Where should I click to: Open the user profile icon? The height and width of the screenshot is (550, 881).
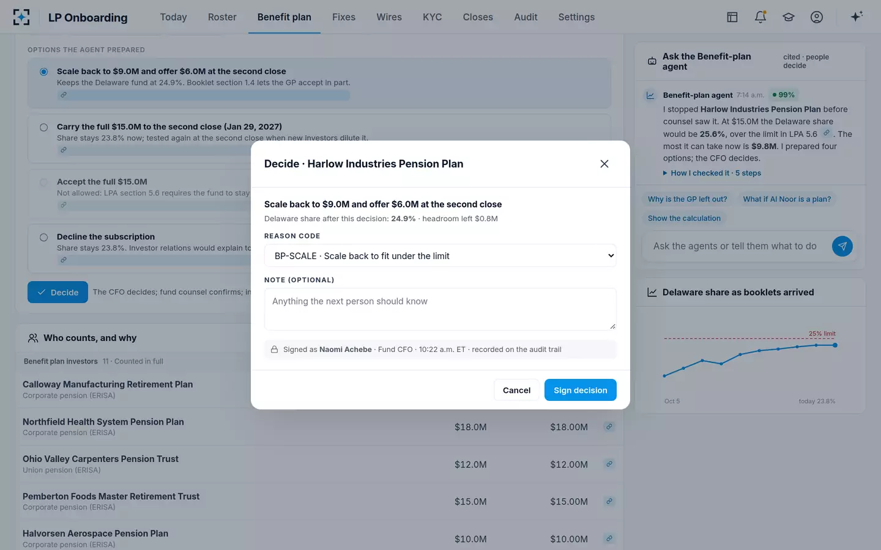point(817,17)
